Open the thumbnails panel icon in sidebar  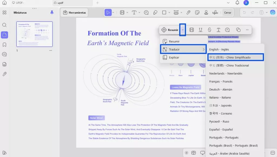pyautogui.click(x=4, y=35)
